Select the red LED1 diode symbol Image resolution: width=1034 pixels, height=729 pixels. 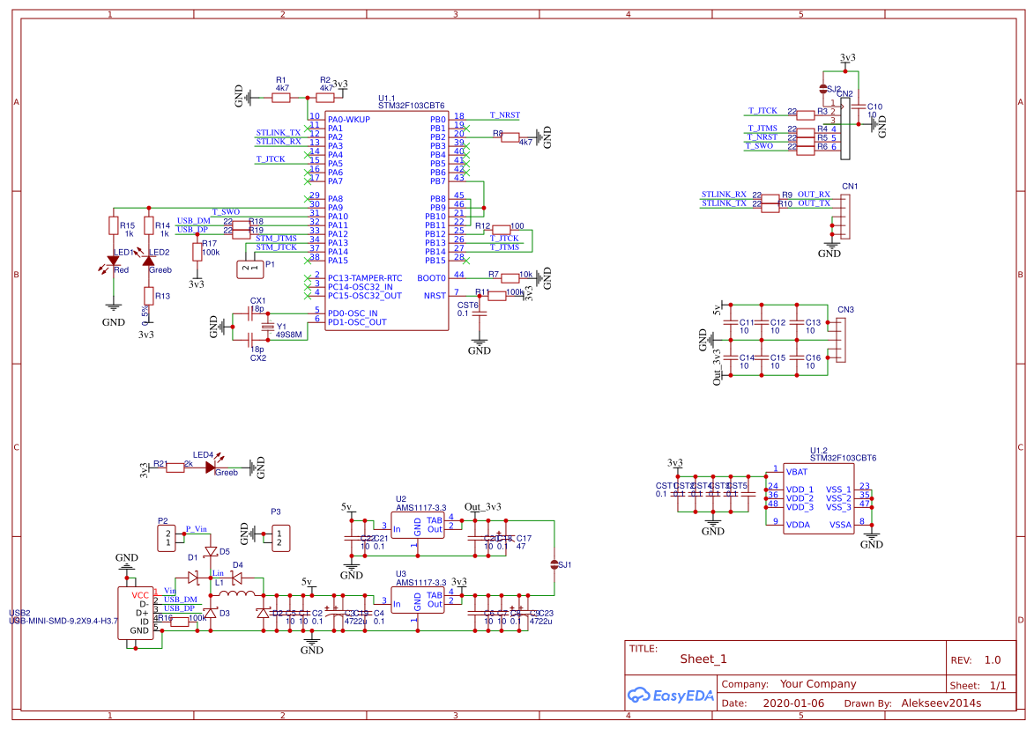tap(114, 261)
